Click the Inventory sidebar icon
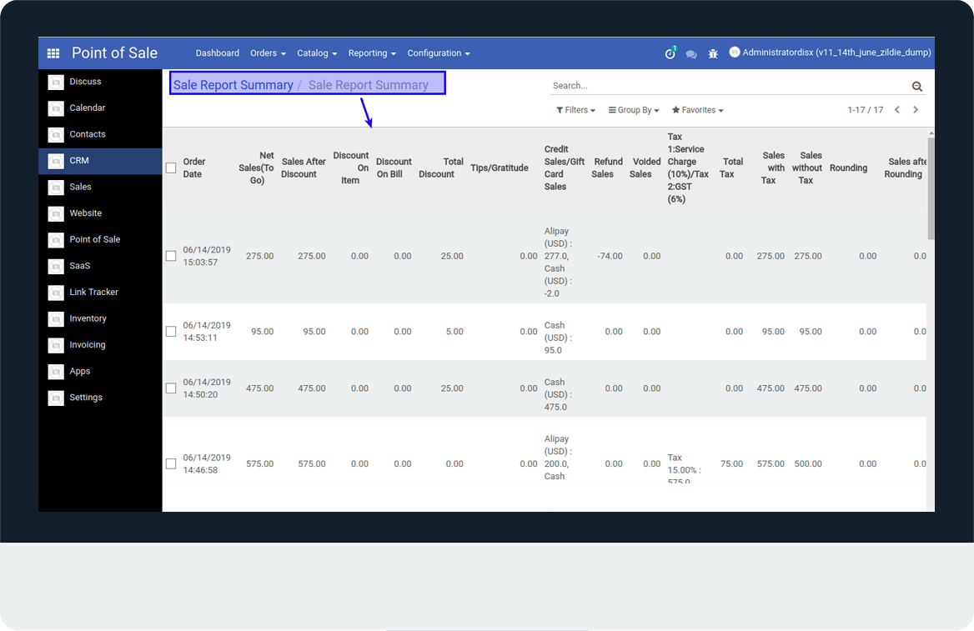 56,318
